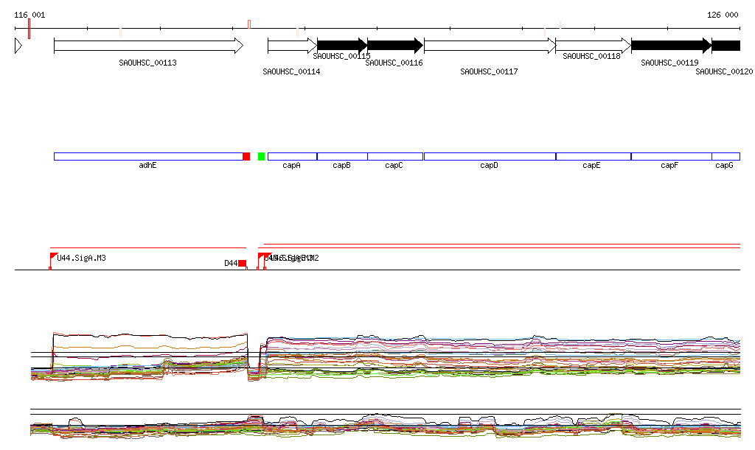The image size is (755, 450).
Task: Click the red square after adhE
Action: 246,156
